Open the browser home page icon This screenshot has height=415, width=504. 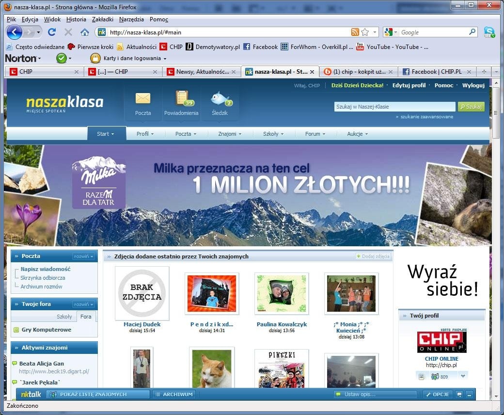[84, 32]
